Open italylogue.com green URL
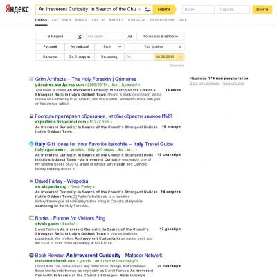277x277 pixels. 49,150
